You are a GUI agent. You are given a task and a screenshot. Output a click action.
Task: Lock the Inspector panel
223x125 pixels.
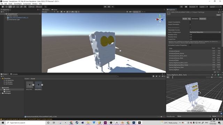219,10
